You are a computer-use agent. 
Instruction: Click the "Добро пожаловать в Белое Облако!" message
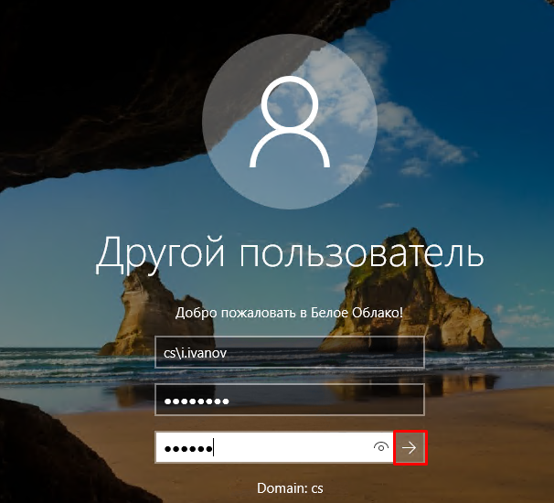coord(290,312)
